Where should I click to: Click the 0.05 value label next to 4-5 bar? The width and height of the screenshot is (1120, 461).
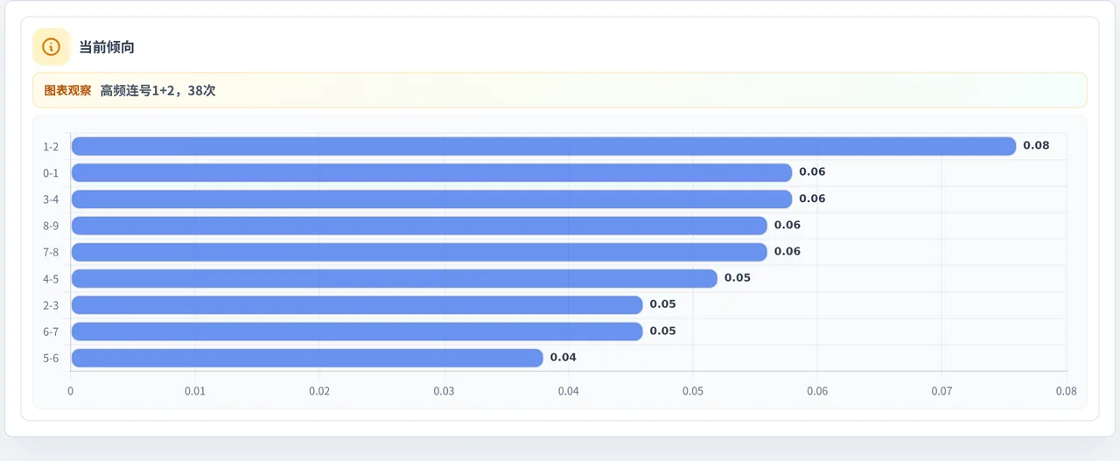(x=738, y=278)
